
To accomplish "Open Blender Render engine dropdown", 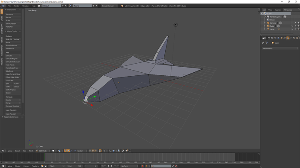I will (x=109, y=6).
